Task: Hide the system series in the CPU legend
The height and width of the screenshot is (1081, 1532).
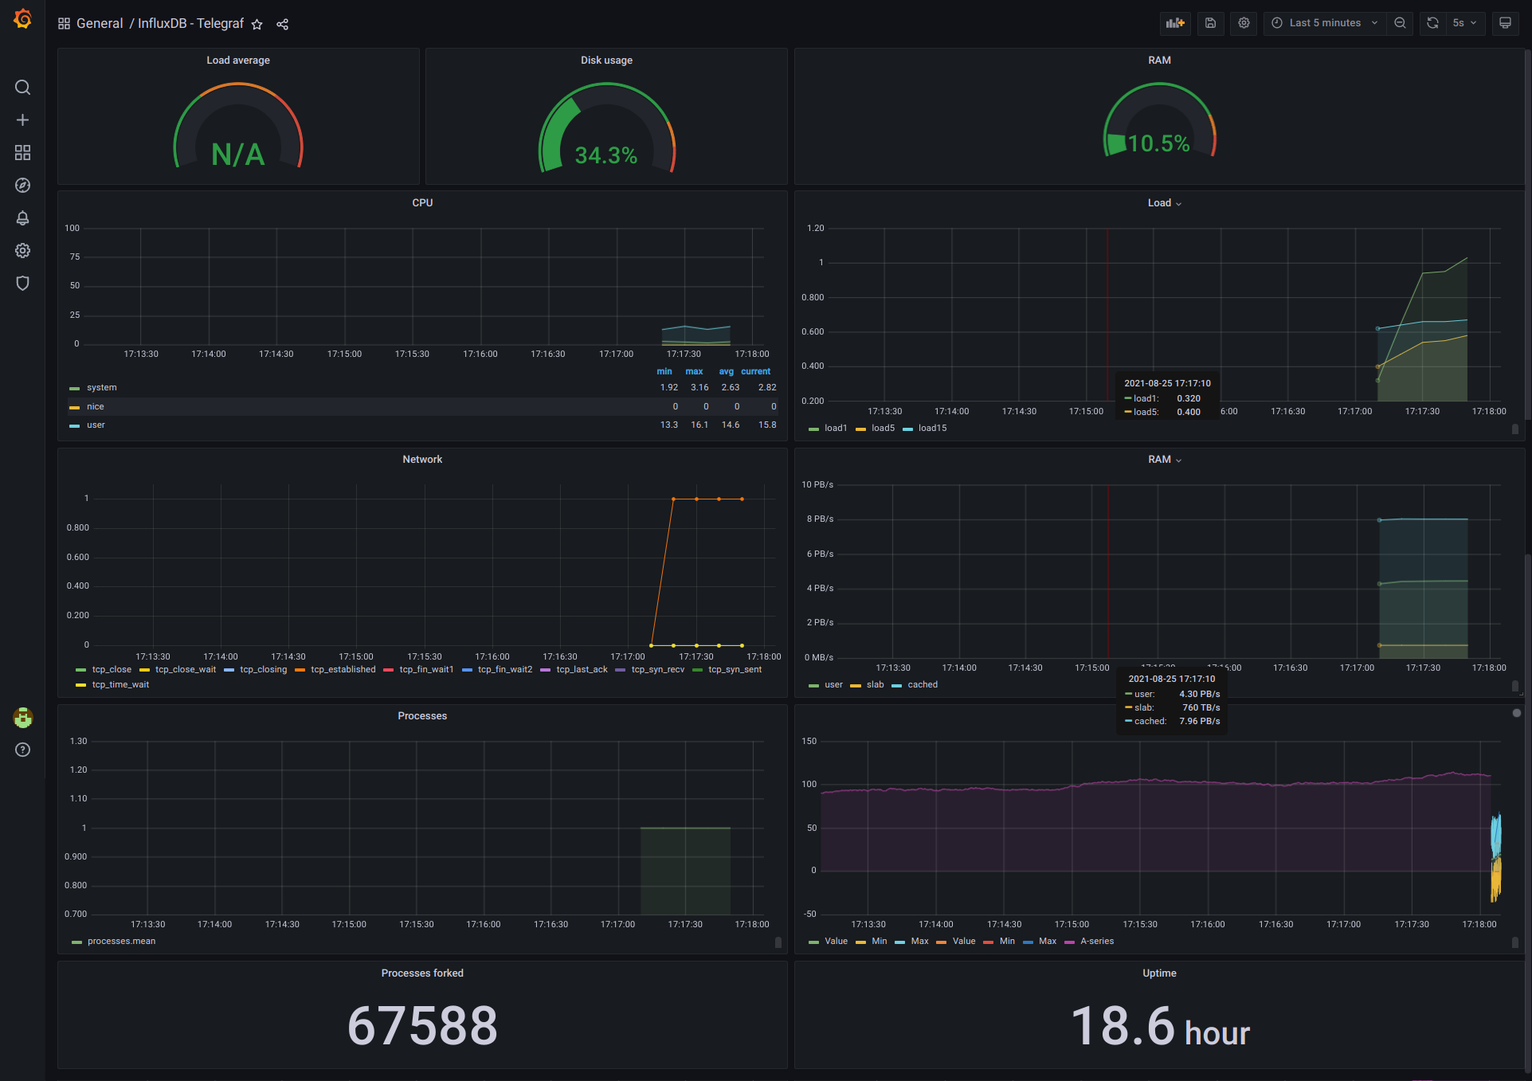Action: pos(101,387)
